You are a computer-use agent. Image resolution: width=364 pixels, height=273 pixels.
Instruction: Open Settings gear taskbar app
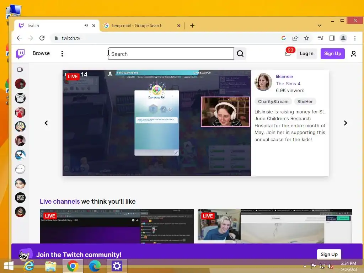[117, 266]
